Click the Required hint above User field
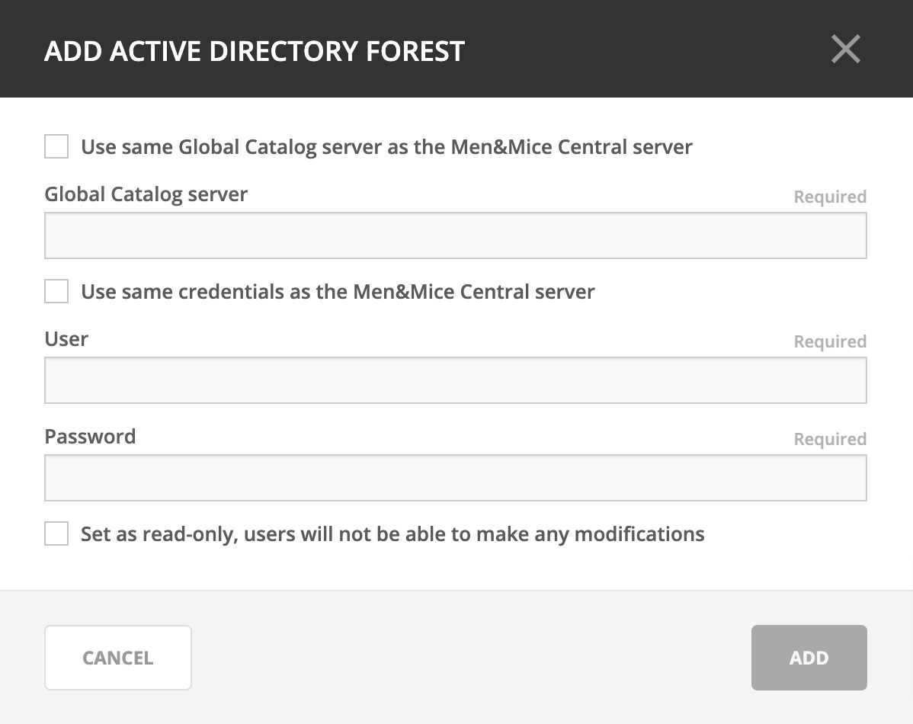This screenshot has height=724, width=913. tap(829, 341)
